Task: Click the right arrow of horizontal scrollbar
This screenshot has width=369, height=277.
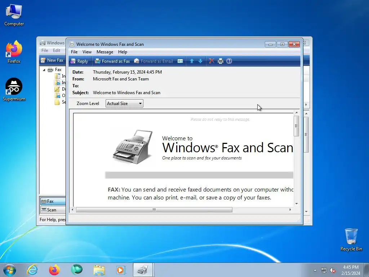Action: click(x=290, y=210)
